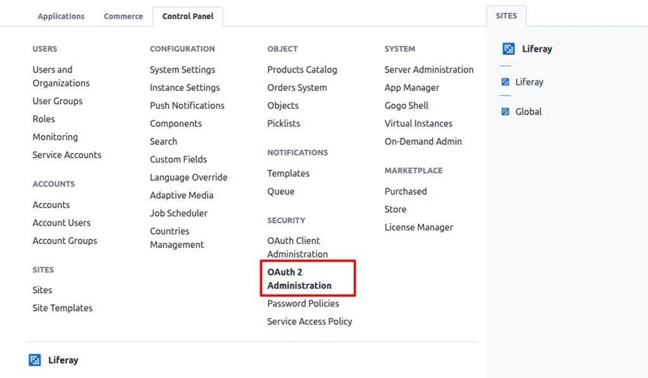Open Custom Fields
The image size is (648, 378).
(178, 159)
